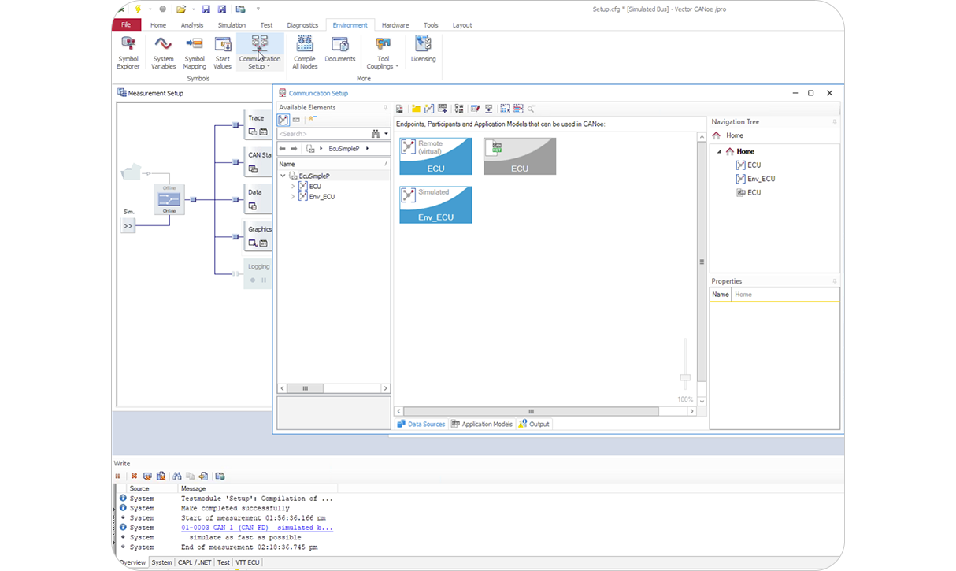956x571 pixels.
Task: Switch to the Simulation ribbon tab
Action: tap(232, 25)
